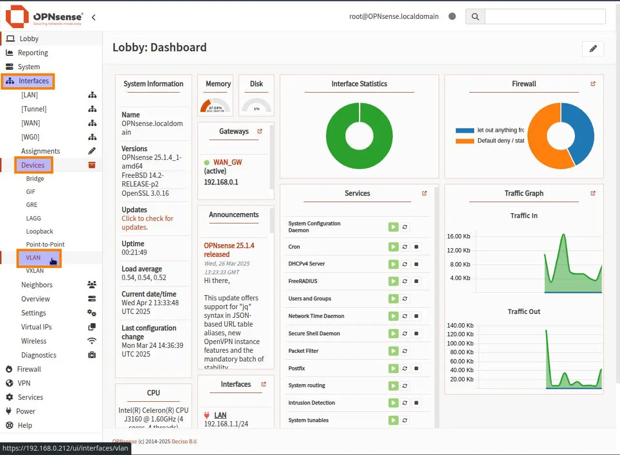Open the Interfaces widget external link icon
This screenshot has width=620, height=455.
click(263, 384)
